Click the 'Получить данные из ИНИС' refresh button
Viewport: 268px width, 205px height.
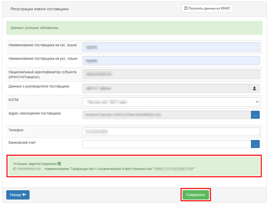[207, 9]
